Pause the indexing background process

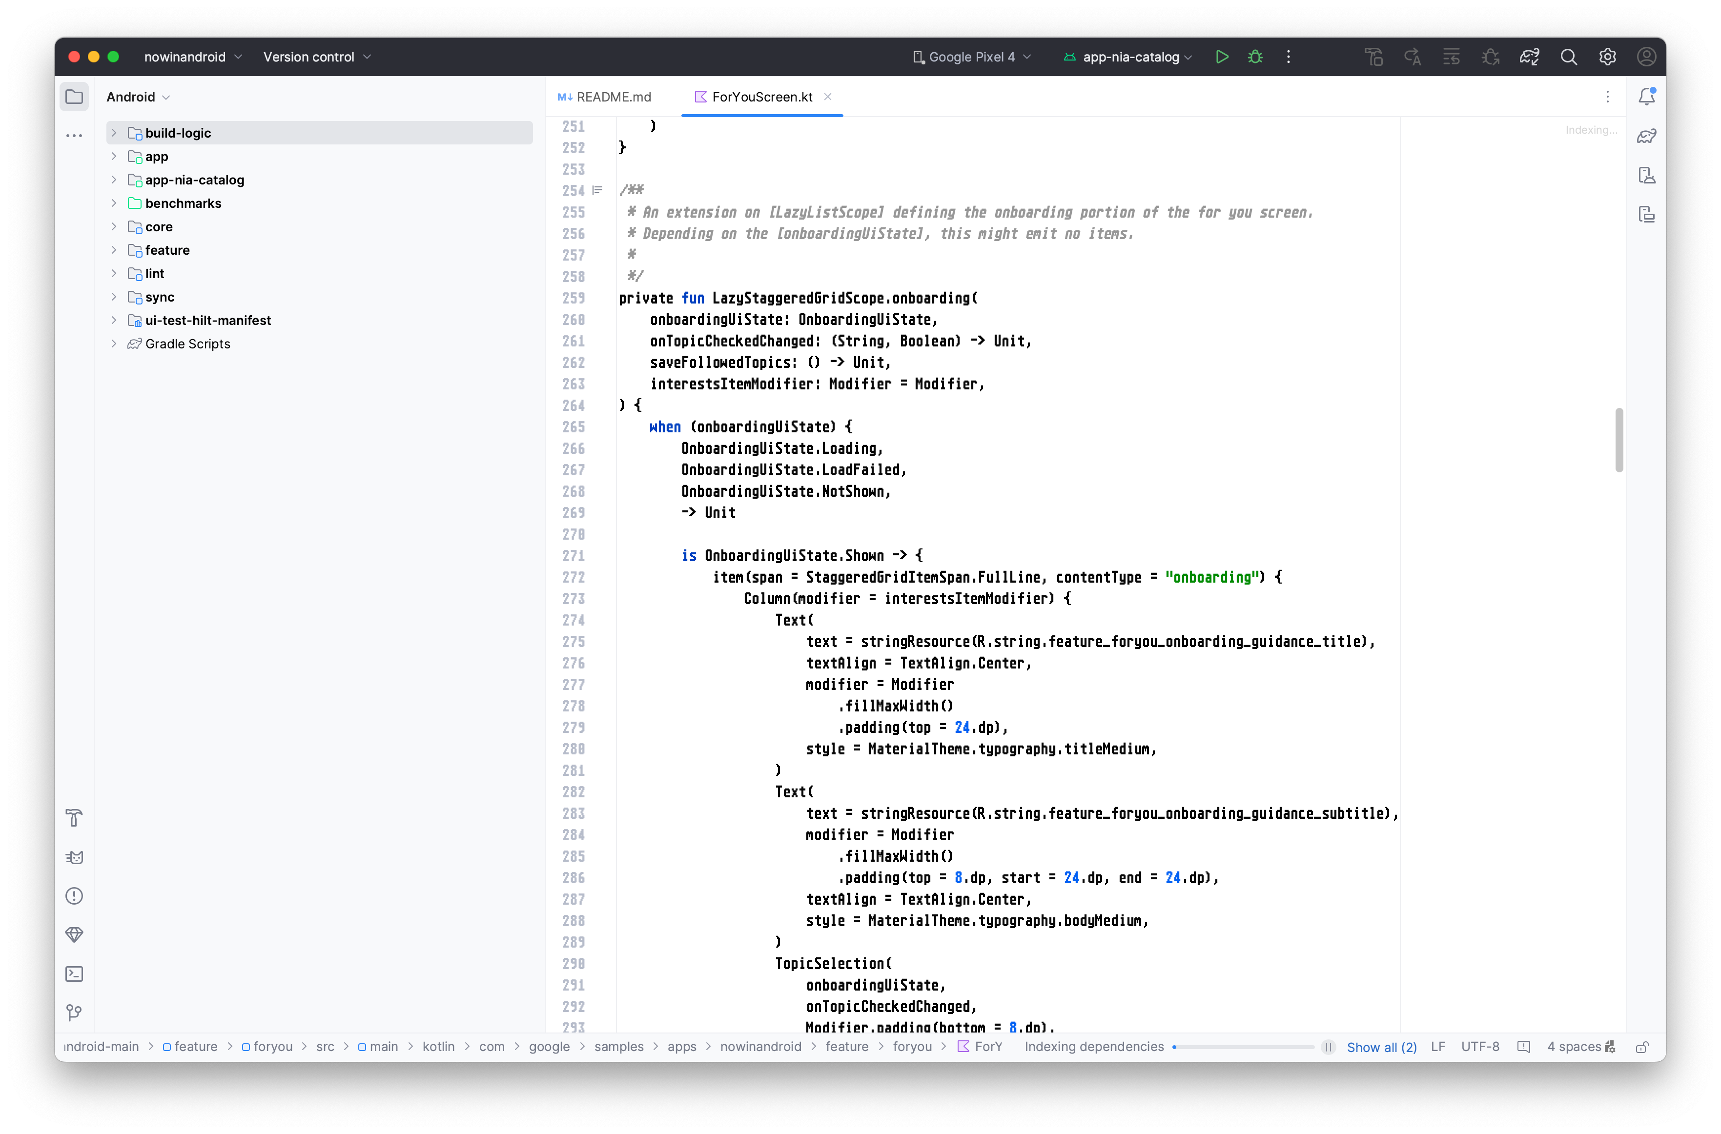pyautogui.click(x=1328, y=1047)
